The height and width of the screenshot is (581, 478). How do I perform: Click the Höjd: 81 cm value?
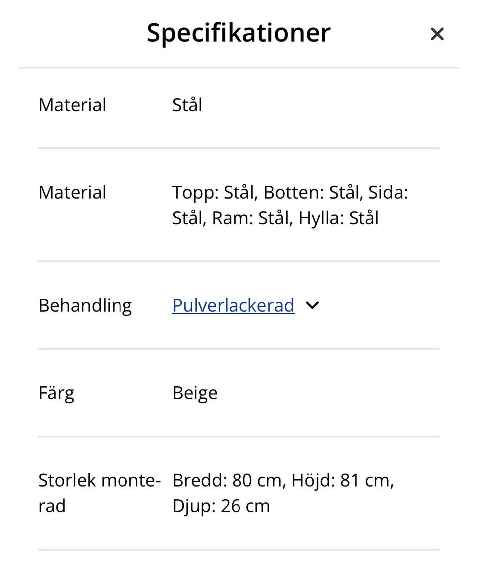click(x=343, y=481)
